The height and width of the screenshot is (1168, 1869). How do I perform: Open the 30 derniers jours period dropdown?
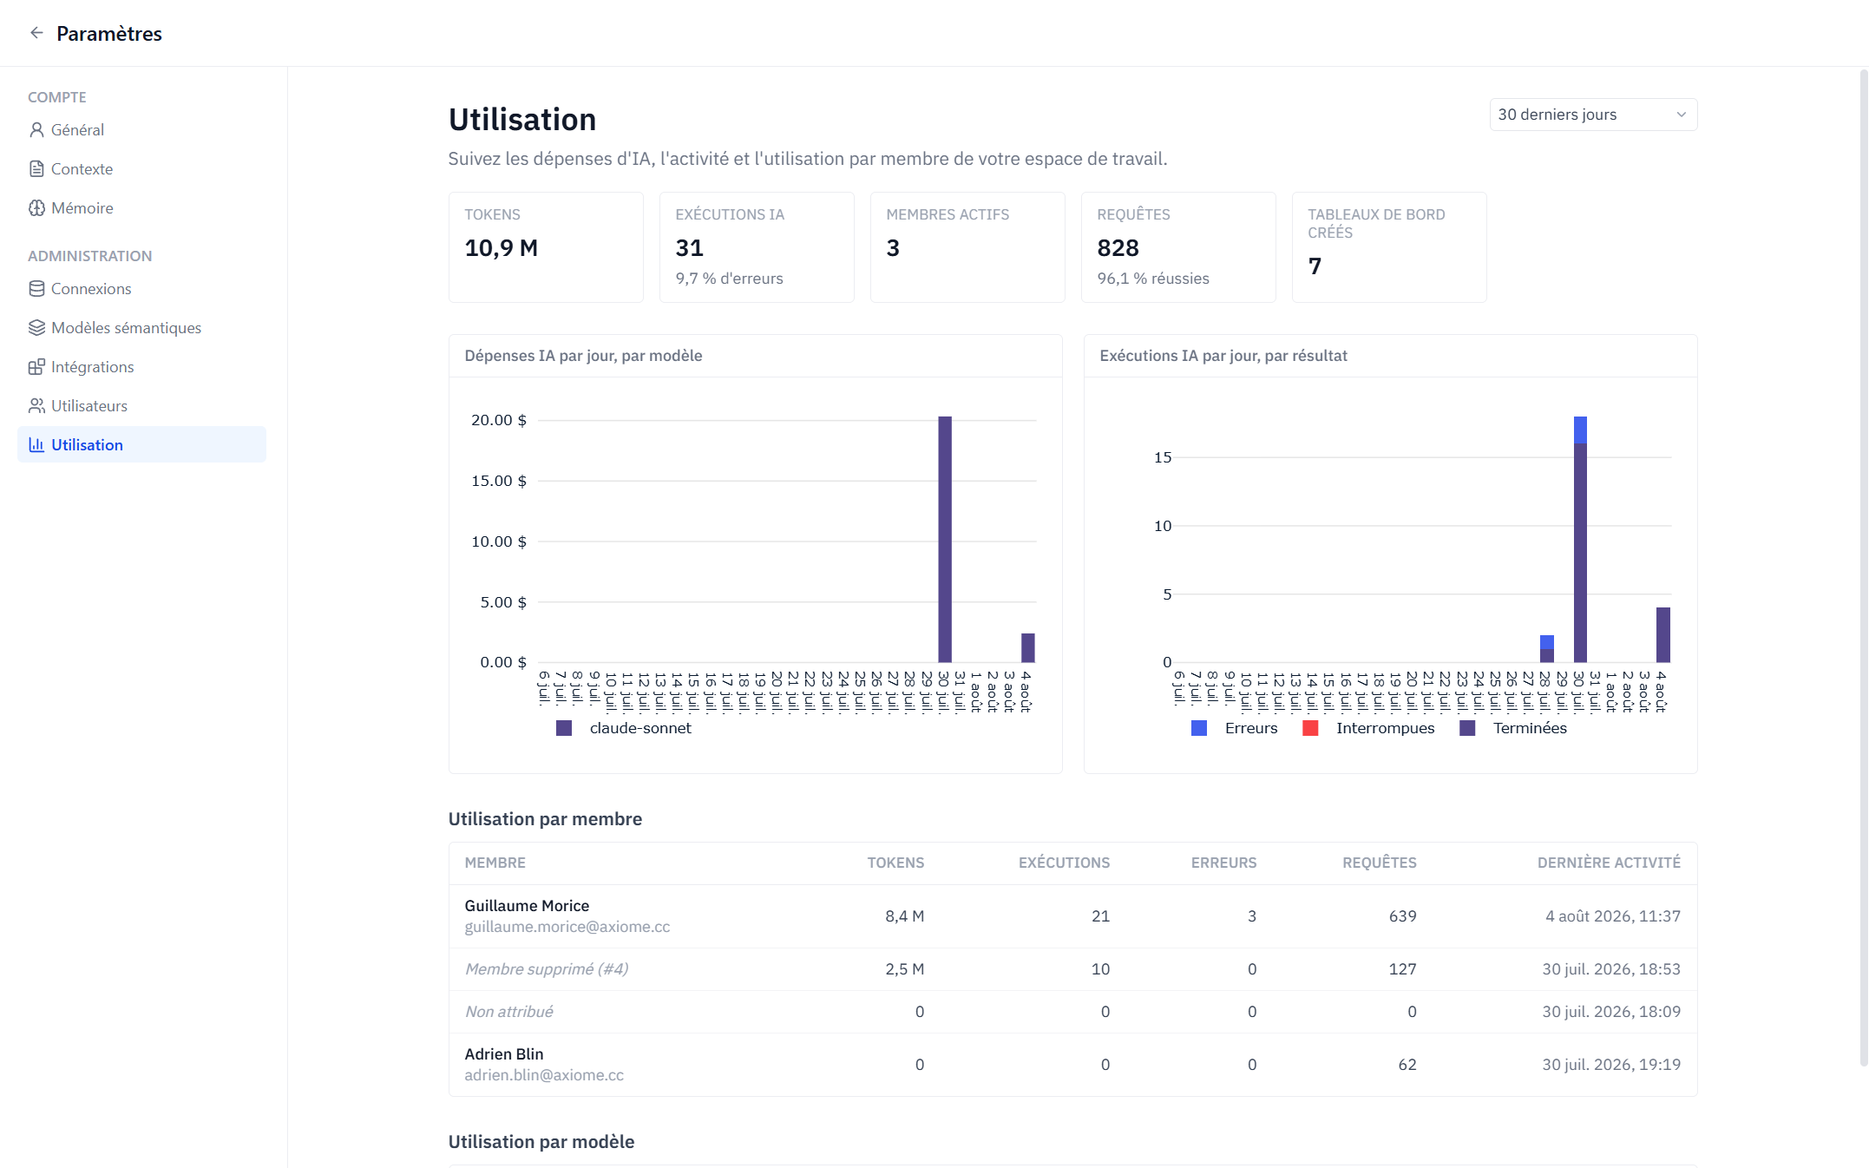(1593, 115)
